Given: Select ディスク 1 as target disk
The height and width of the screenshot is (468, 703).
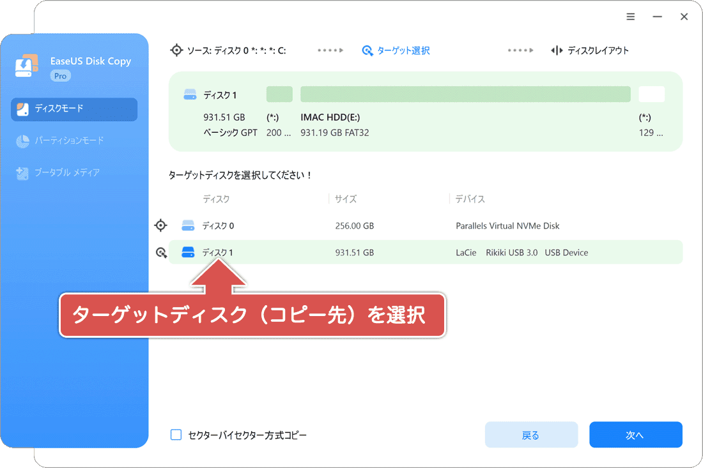Looking at the screenshot, I should pyautogui.click(x=219, y=252).
